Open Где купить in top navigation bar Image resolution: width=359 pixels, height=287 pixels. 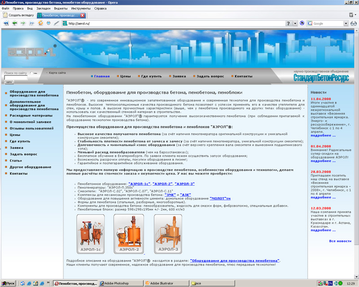pyautogui.click(x=151, y=76)
